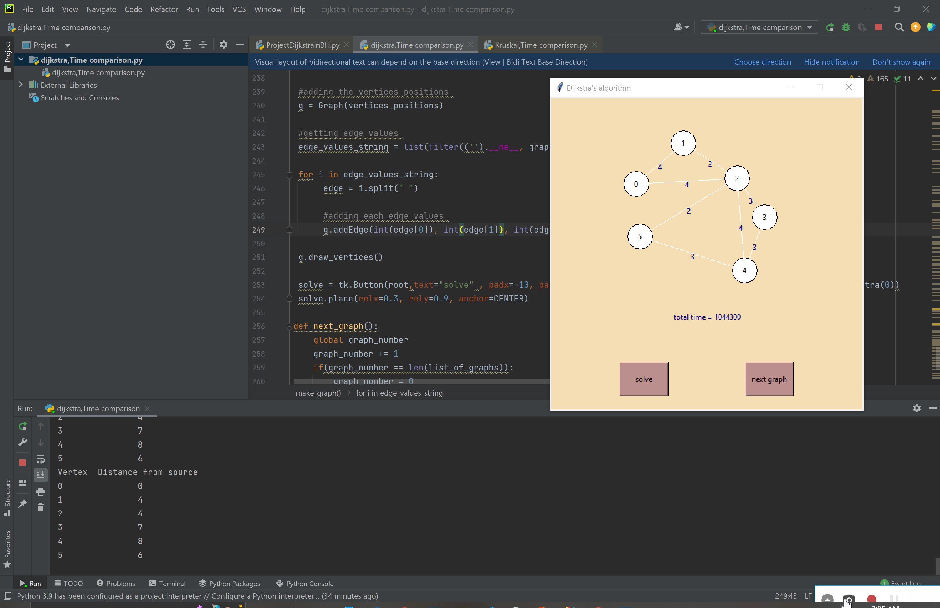Open Search Everywhere magnifier icon
Image resolution: width=940 pixels, height=608 pixels.
tap(899, 27)
